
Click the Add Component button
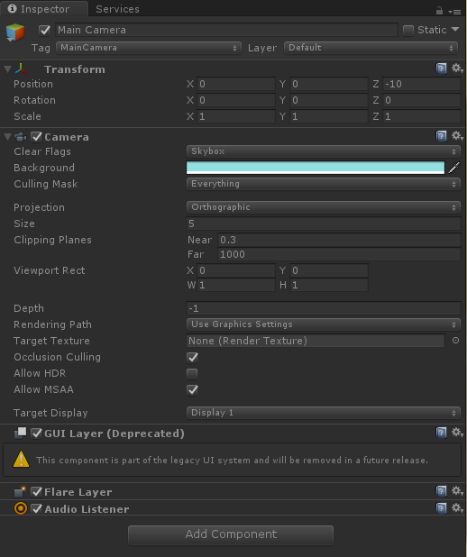(x=231, y=534)
